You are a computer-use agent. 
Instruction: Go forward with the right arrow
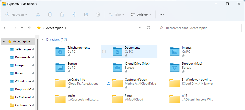(x=14, y=28)
